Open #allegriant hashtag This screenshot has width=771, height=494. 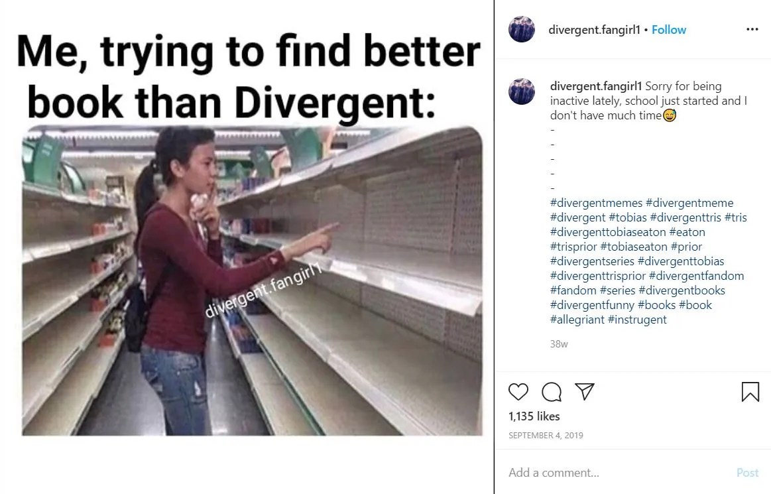[x=577, y=320]
